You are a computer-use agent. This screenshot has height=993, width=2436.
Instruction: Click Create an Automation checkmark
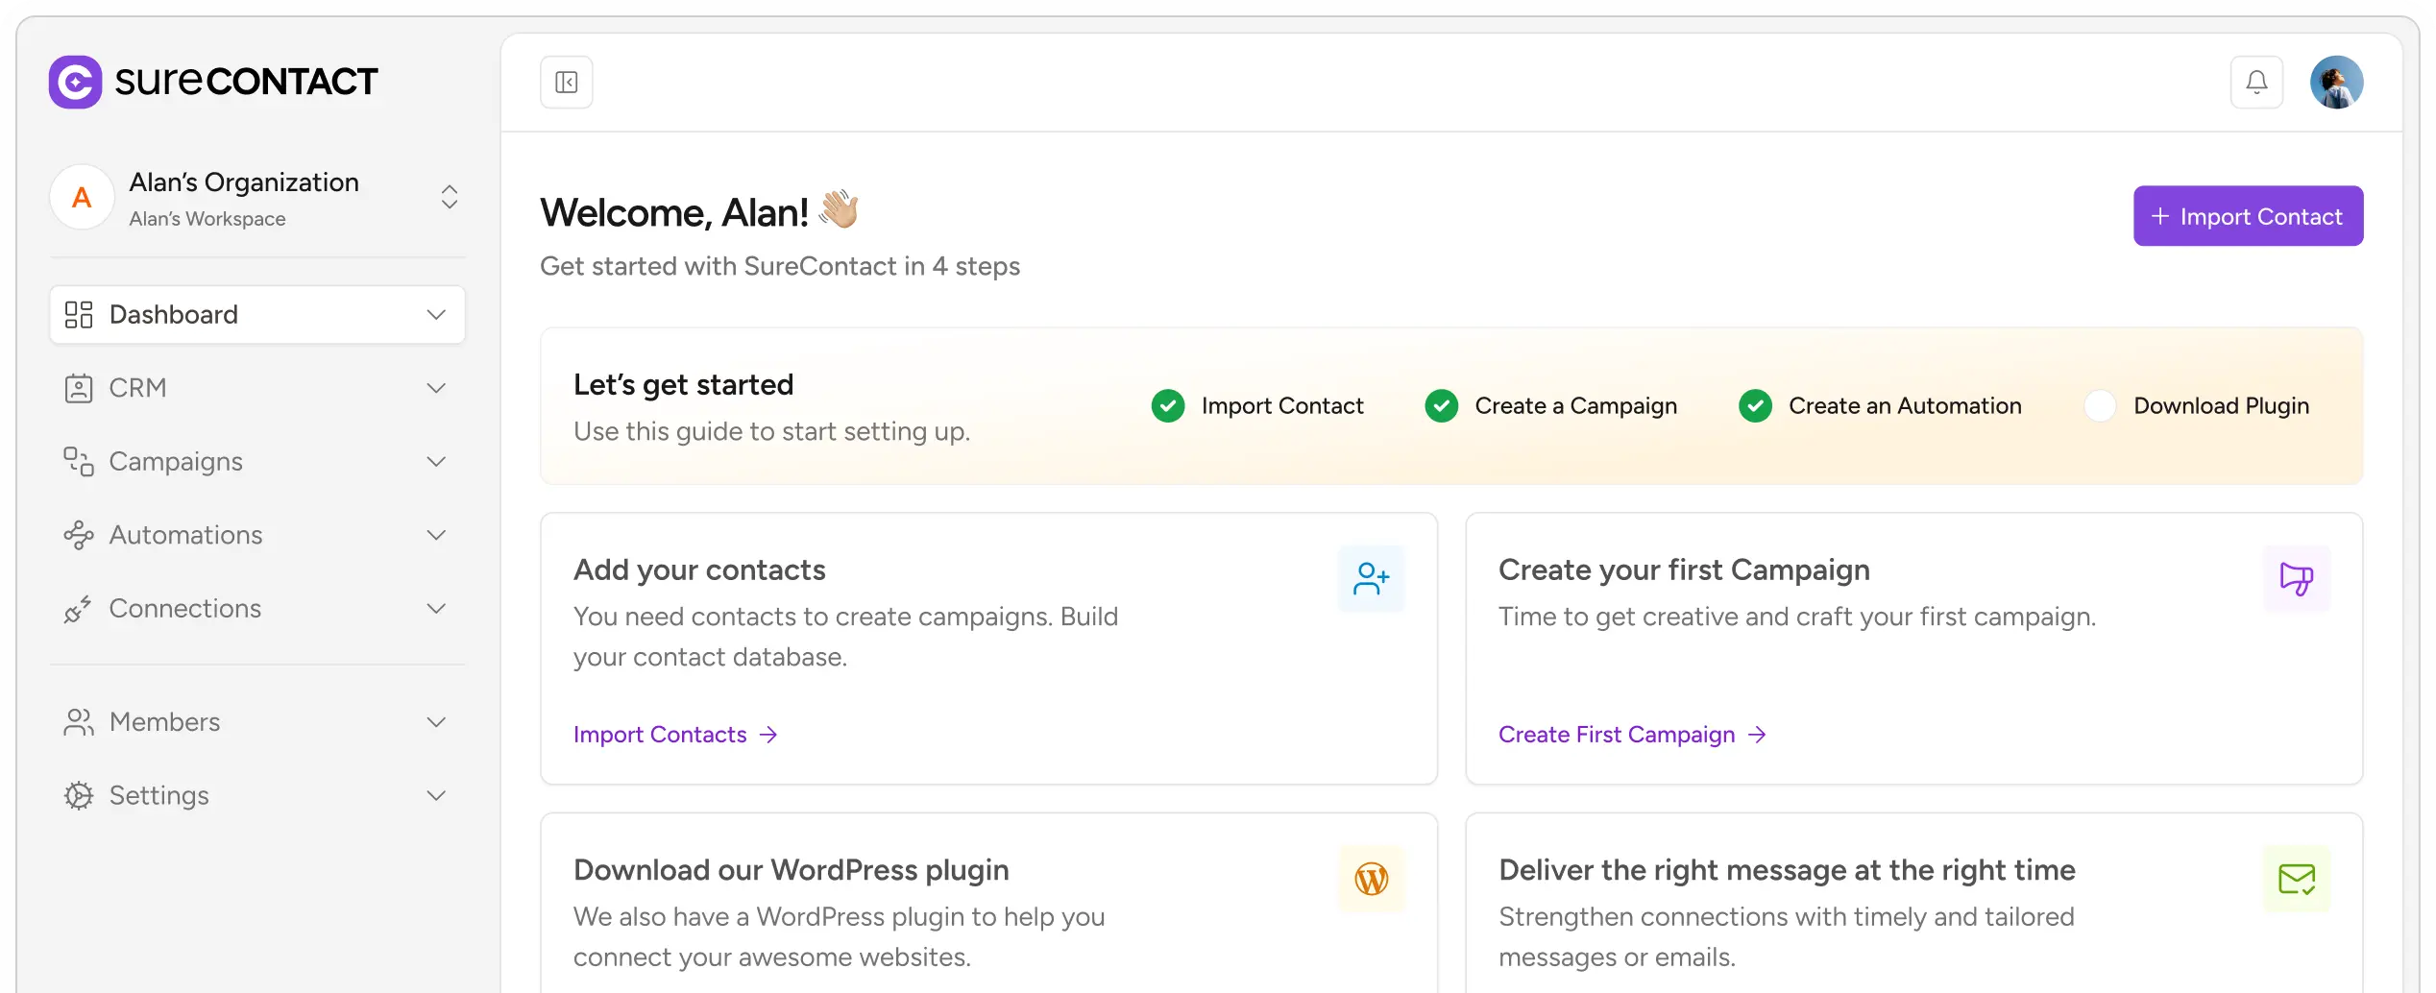1755,405
